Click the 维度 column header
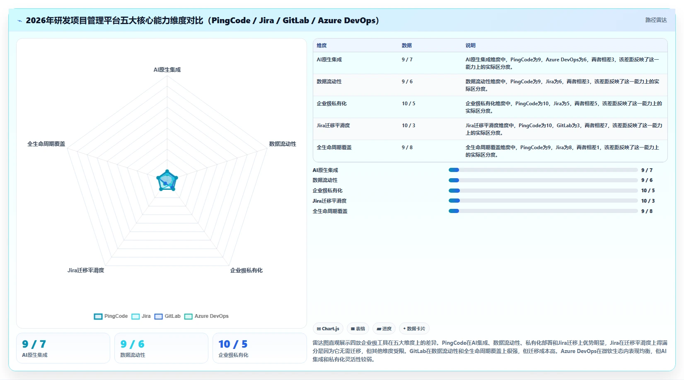The image size is (684, 380). click(321, 46)
